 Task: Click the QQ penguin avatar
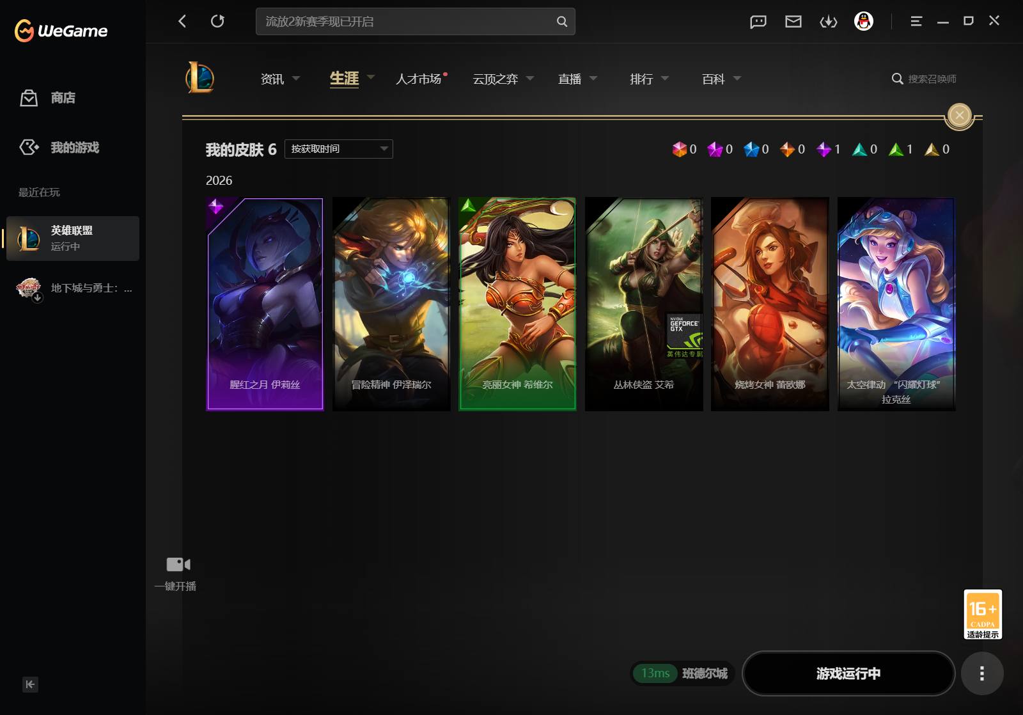[863, 21]
